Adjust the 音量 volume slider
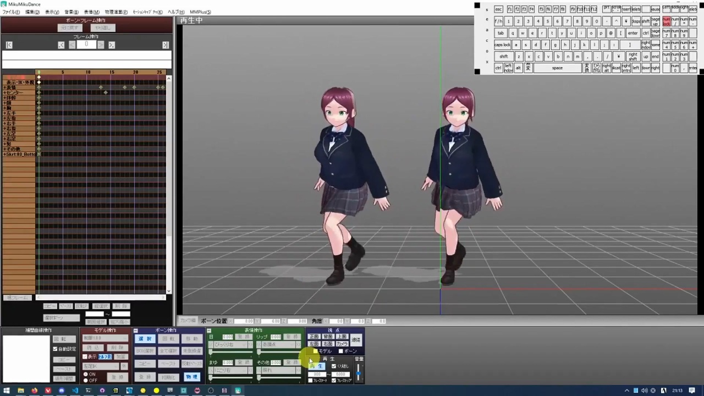704x396 pixels. pos(359,373)
